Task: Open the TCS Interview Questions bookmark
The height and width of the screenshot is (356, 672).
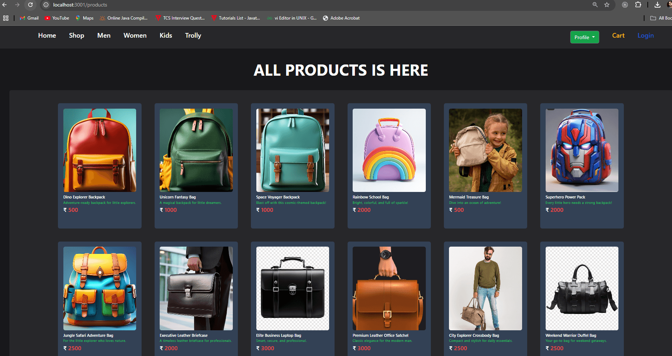Action: (x=180, y=18)
